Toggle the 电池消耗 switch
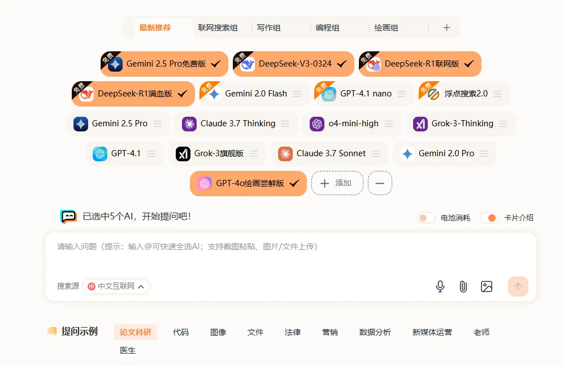This screenshot has width=564, height=366. [426, 218]
